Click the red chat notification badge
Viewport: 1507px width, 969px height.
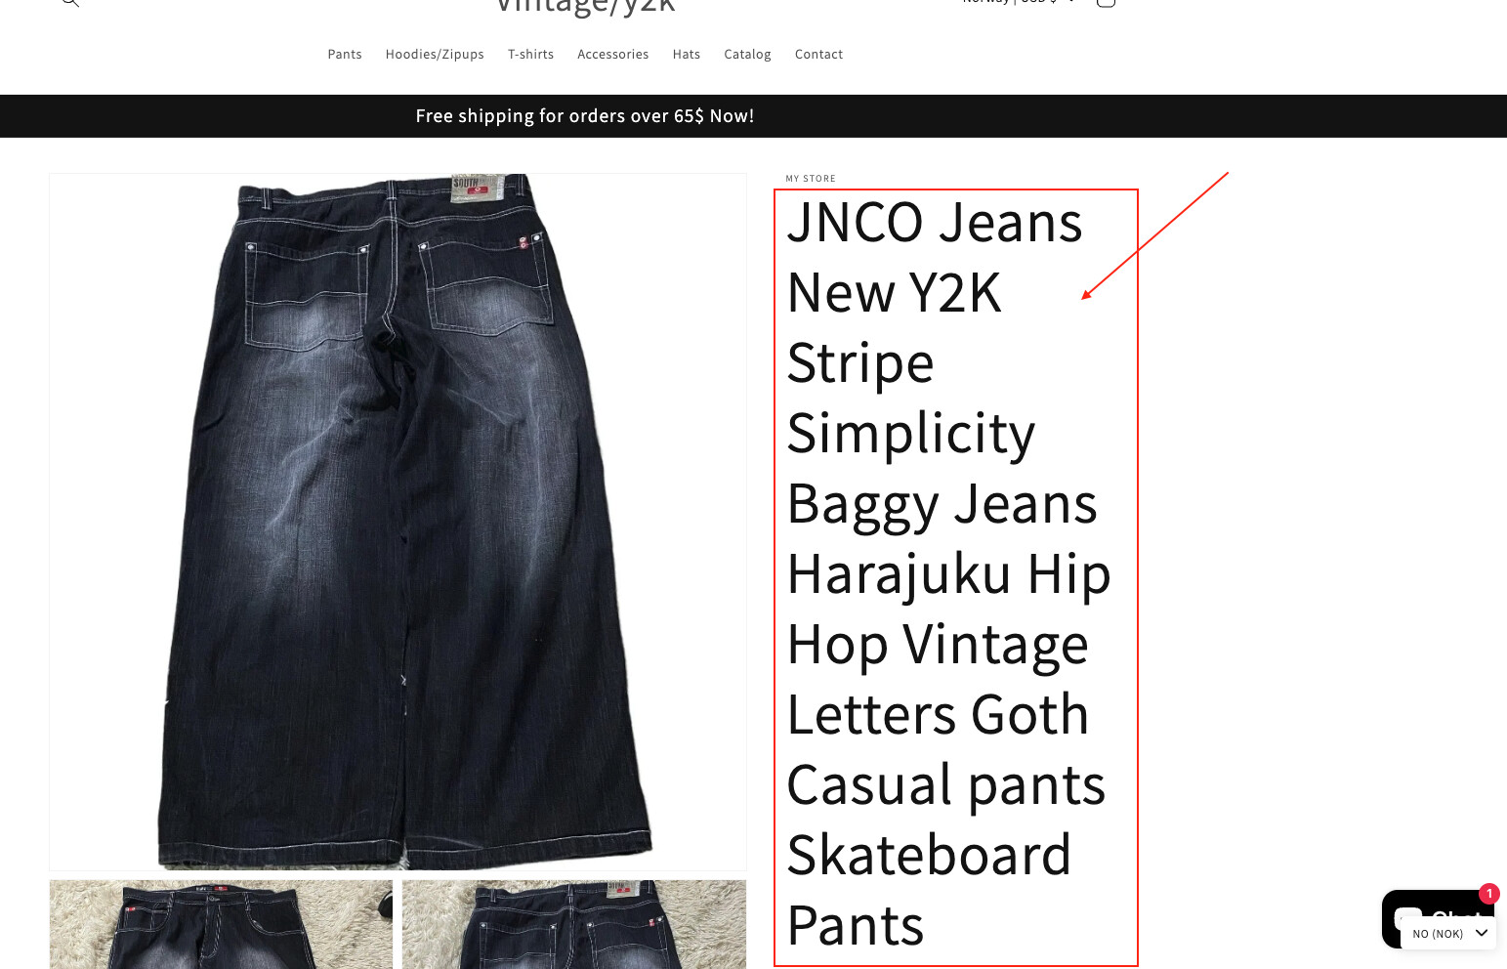point(1488,894)
